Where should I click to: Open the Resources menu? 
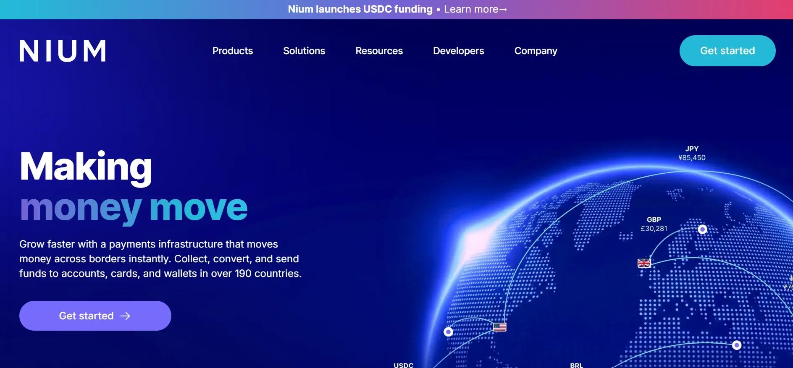click(x=379, y=51)
